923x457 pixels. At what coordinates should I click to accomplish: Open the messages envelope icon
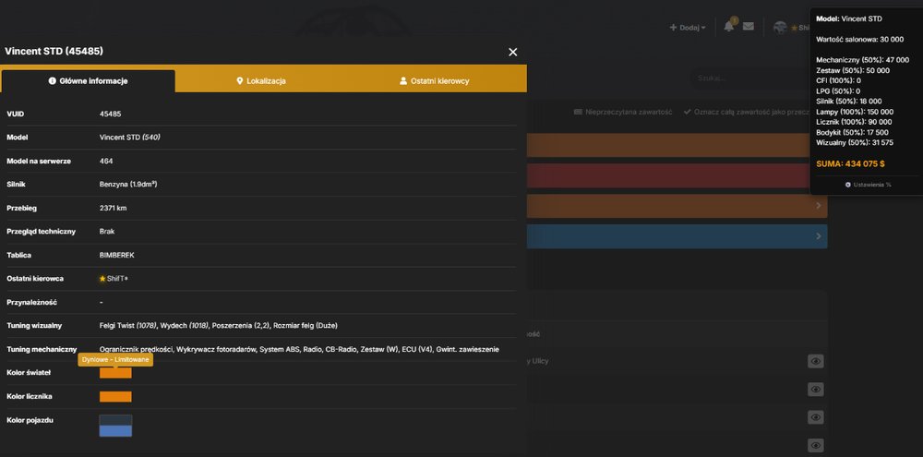click(749, 27)
